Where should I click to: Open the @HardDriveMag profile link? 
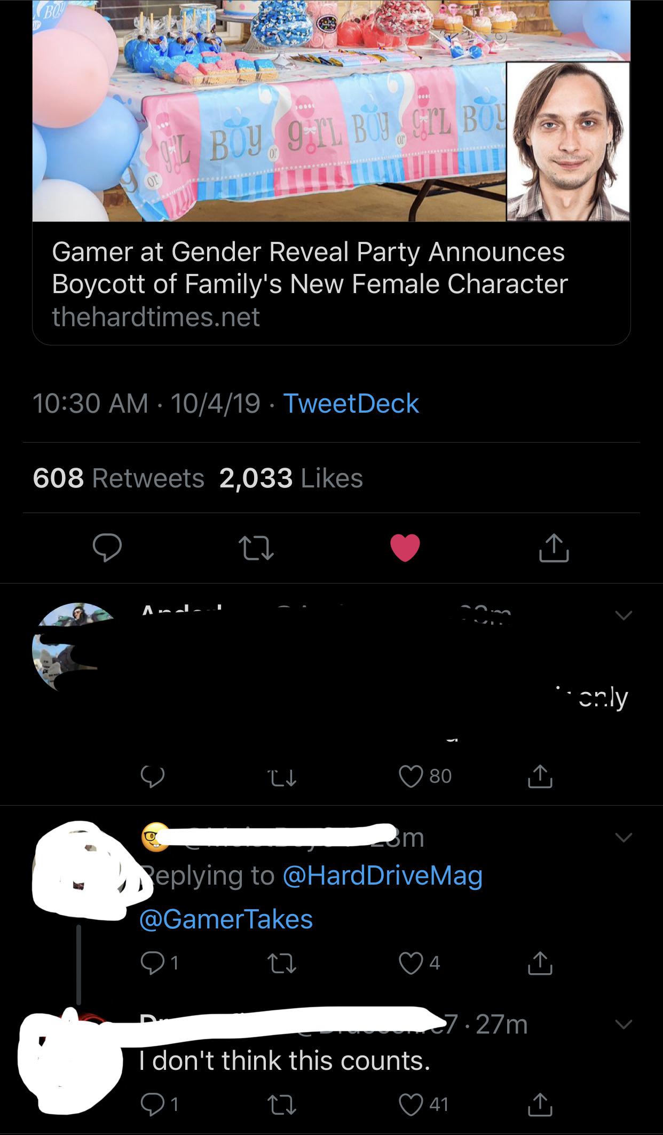(382, 875)
